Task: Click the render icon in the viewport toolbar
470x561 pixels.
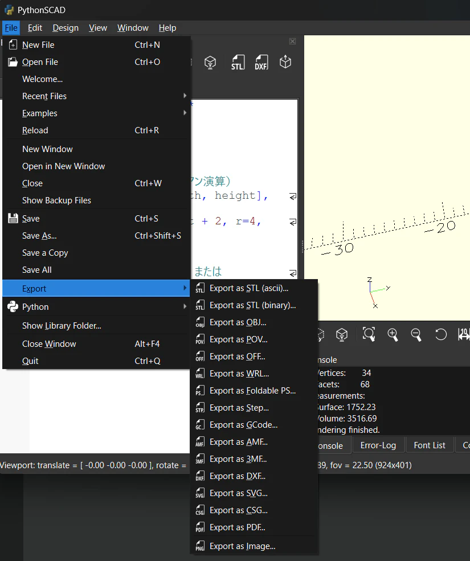Action: [x=342, y=334]
